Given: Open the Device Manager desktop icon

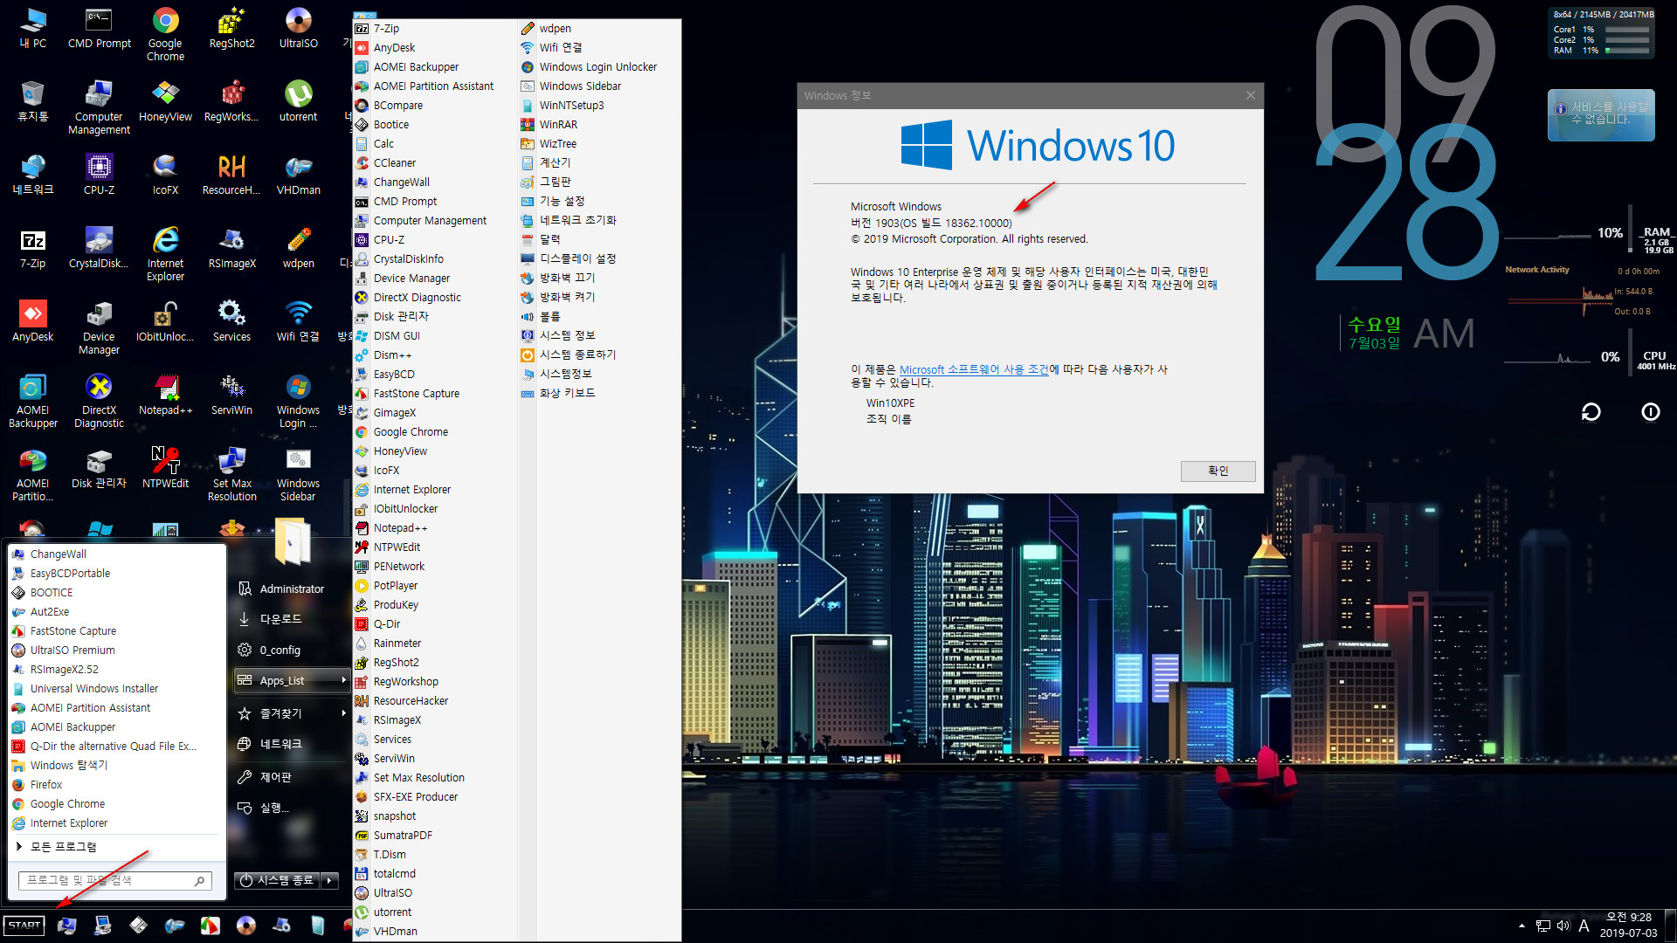Looking at the screenshot, I should tap(99, 328).
